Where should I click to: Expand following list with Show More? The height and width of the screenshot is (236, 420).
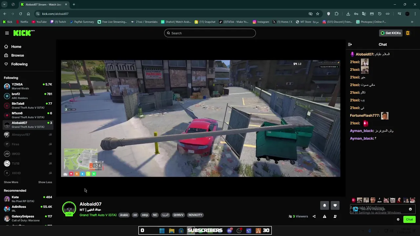[x=11, y=182]
